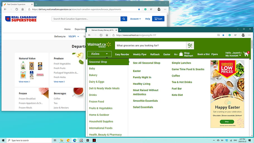Select Deli & Ready Made Meals aisle
The height and width of the screenshot is (143, 254).
click(104, 88)
